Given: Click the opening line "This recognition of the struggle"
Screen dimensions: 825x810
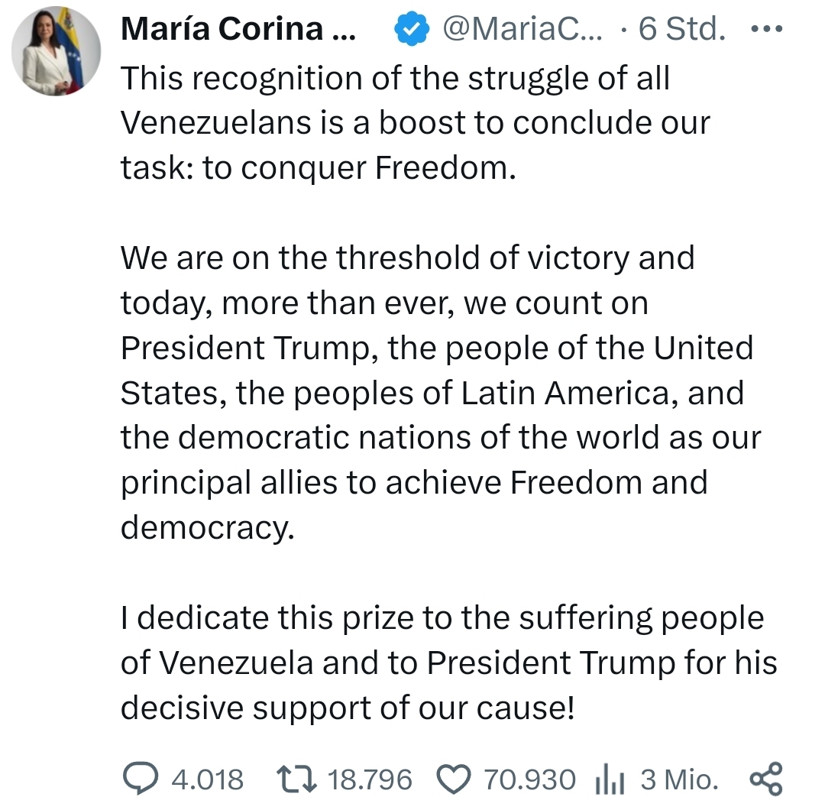Looking at the screenshot, I should pos(395,79).
